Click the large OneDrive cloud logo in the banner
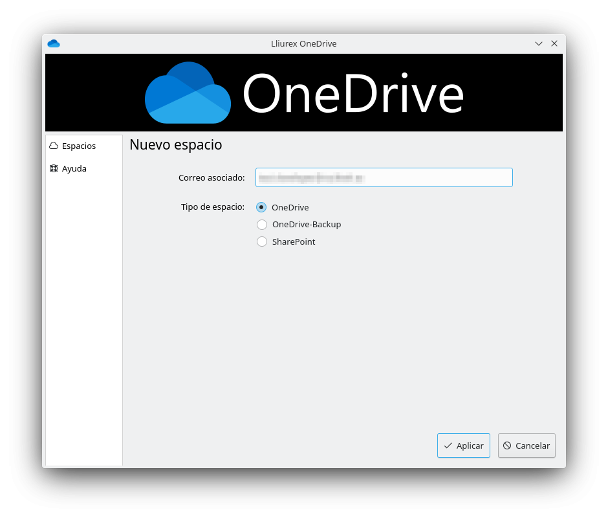Viewport: 608px width, 518px height. 188,93
